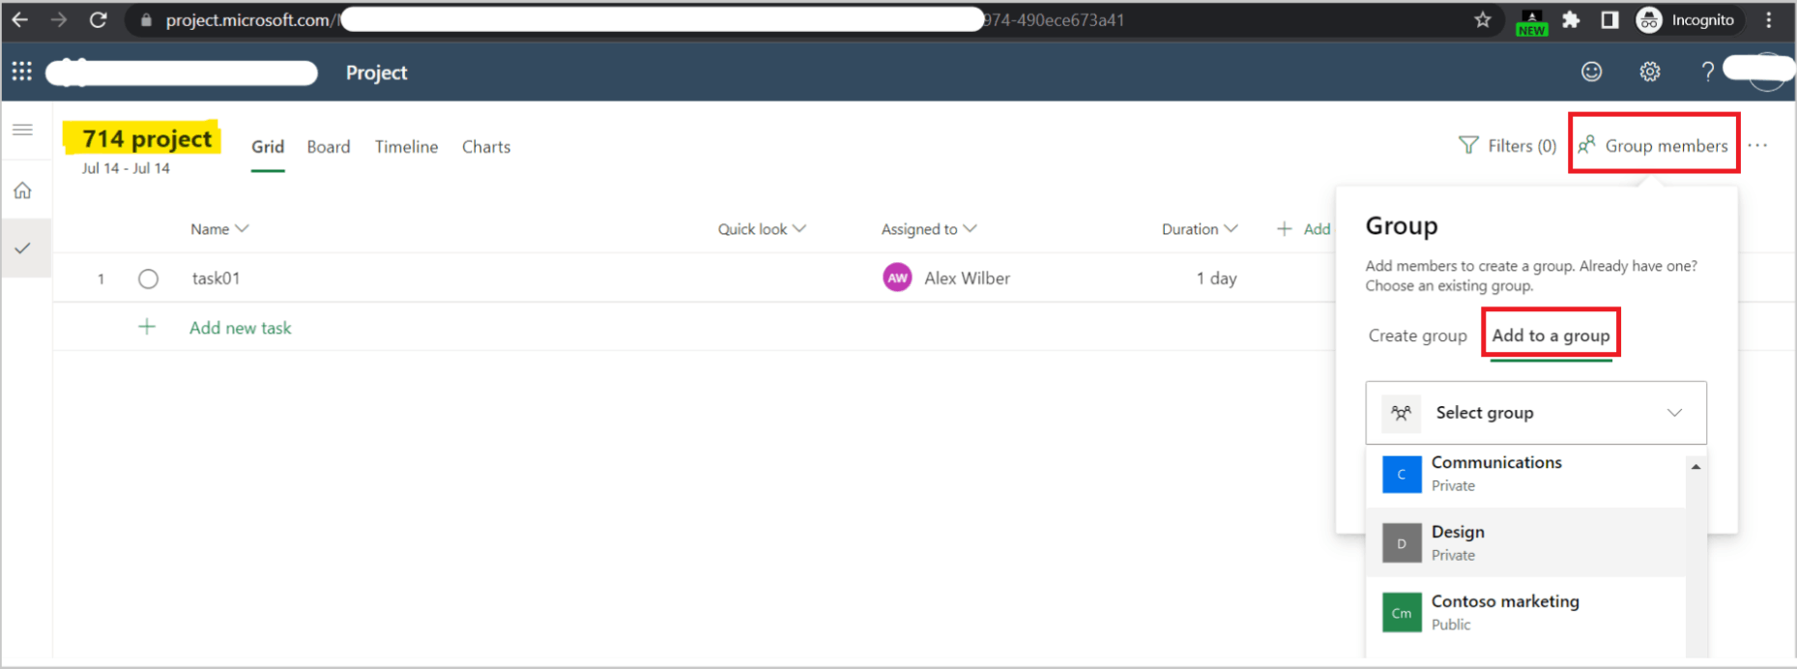
Task: Click the group list scrollbar up arrow
Action: click(x=1696, y=467)
